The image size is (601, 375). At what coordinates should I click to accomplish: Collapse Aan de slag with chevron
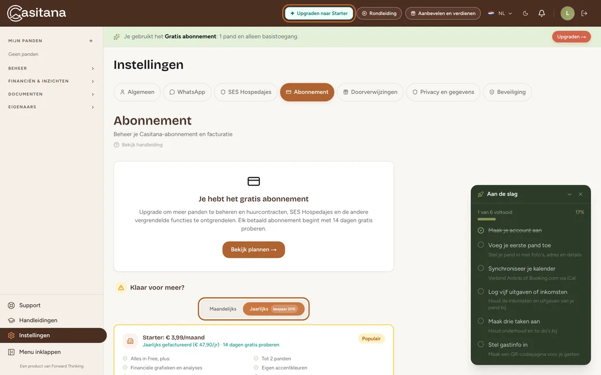[x=570, y=194]
